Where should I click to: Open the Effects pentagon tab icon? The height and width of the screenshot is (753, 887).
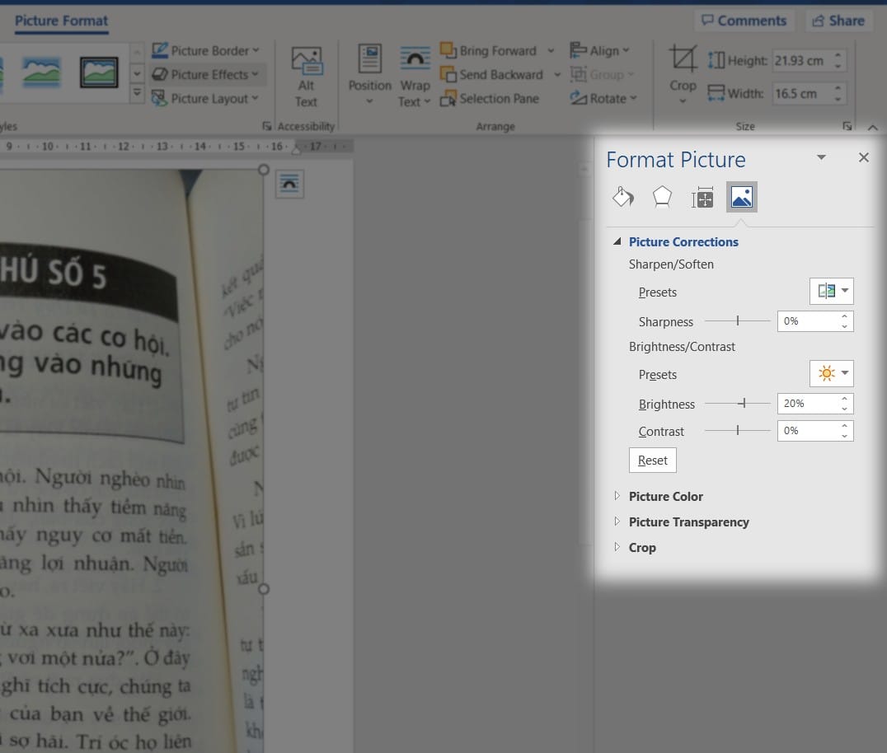tap(662, 197)
